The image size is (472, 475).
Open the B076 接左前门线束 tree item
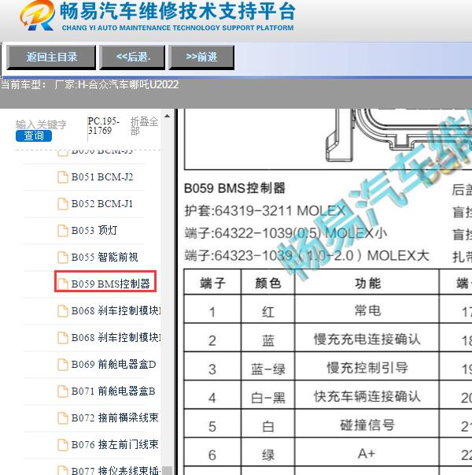115,444
